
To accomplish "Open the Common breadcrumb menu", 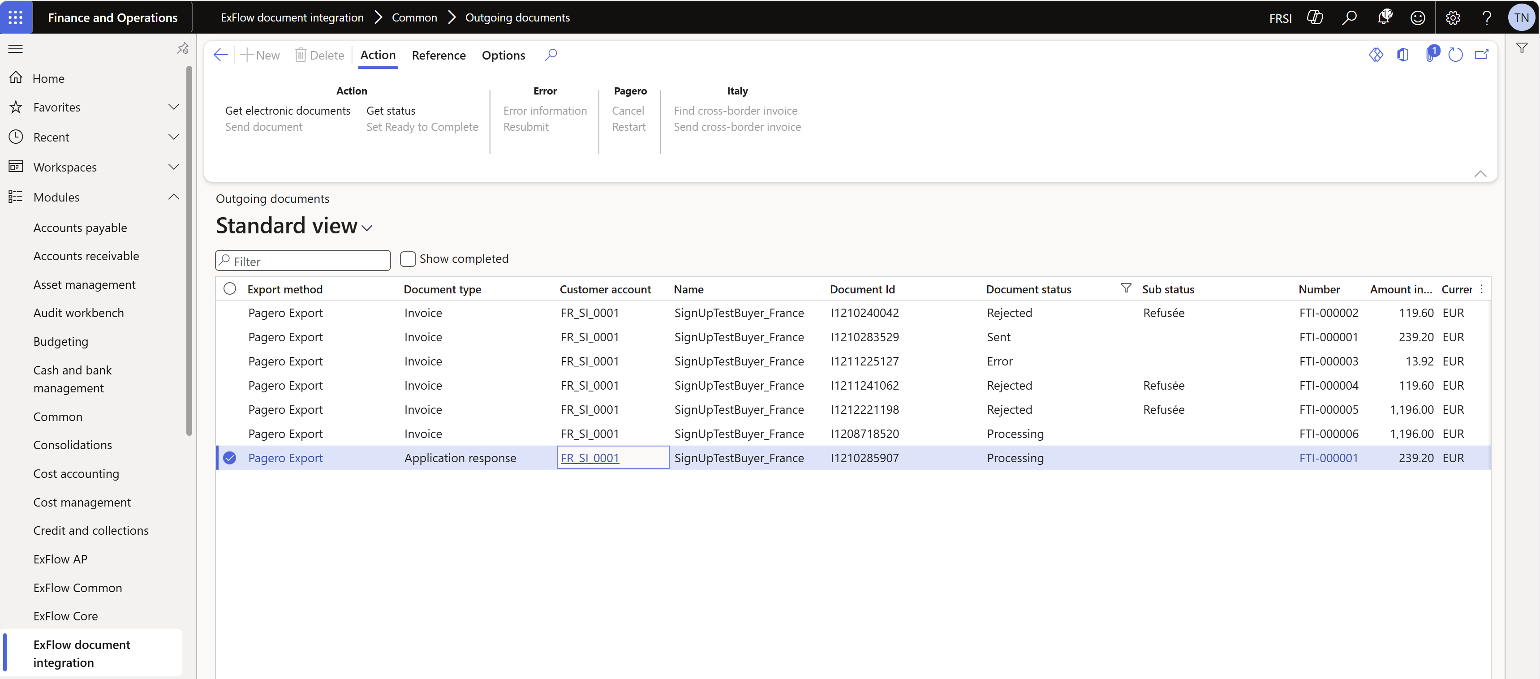I will [x=414, y=17].
